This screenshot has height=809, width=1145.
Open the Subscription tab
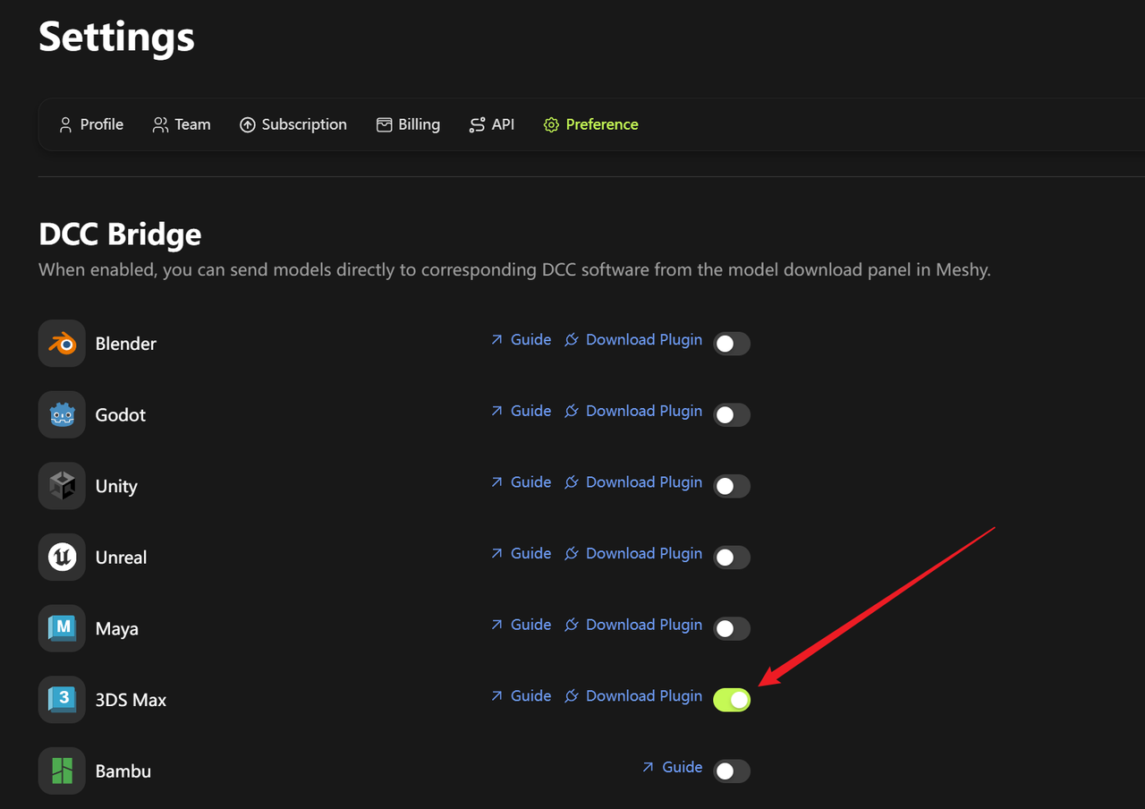pyautogui.click(x=293, y=124)
